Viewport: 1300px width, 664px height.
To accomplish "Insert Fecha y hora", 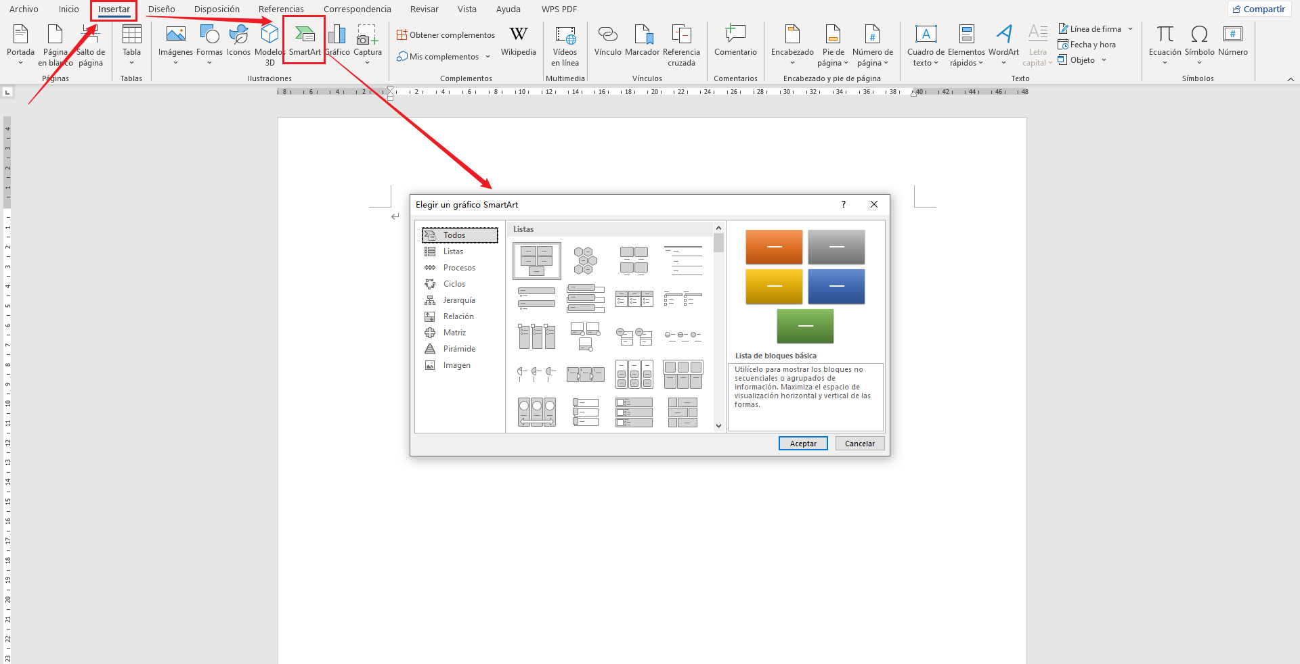I will (x=1087, y=45).
